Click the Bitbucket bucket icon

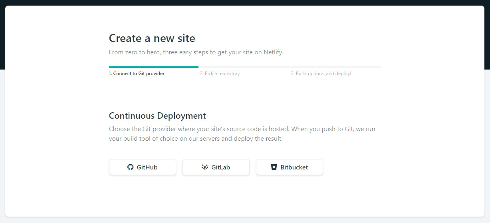coord(274,167)
